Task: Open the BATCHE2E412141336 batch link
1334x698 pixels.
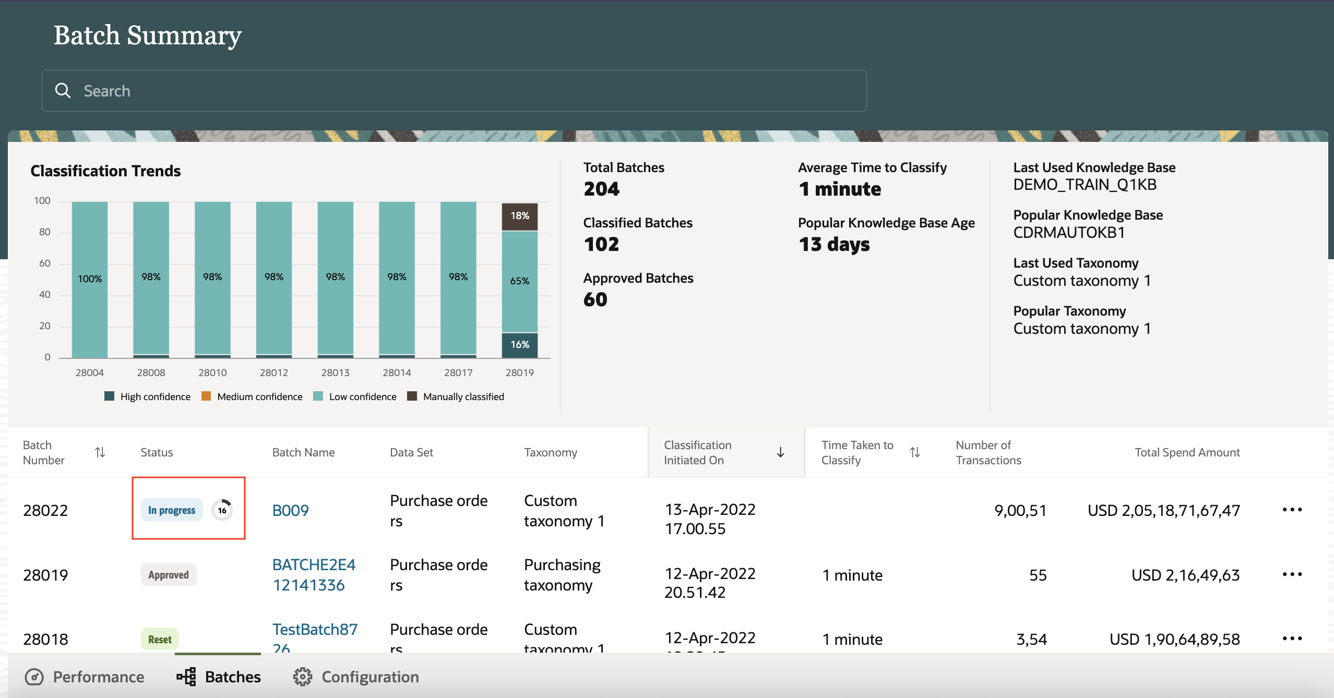Action: click(314, 574)
